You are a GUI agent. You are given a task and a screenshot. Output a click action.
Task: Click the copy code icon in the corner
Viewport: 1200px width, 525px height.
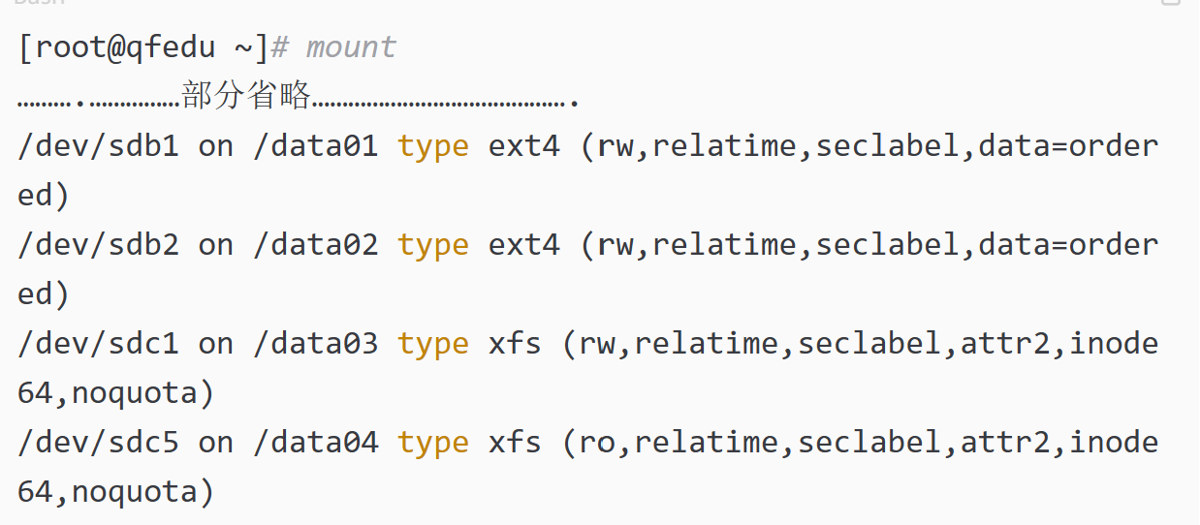(x=1171, y=3)
